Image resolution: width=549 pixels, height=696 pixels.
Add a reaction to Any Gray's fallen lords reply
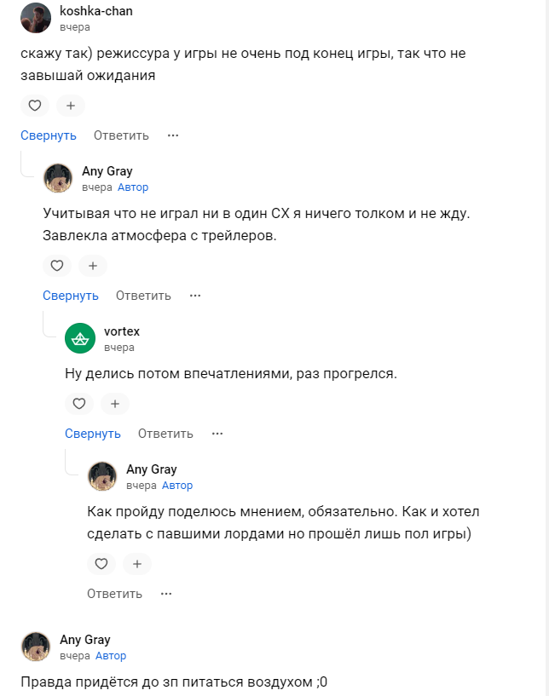click(137, 564)
